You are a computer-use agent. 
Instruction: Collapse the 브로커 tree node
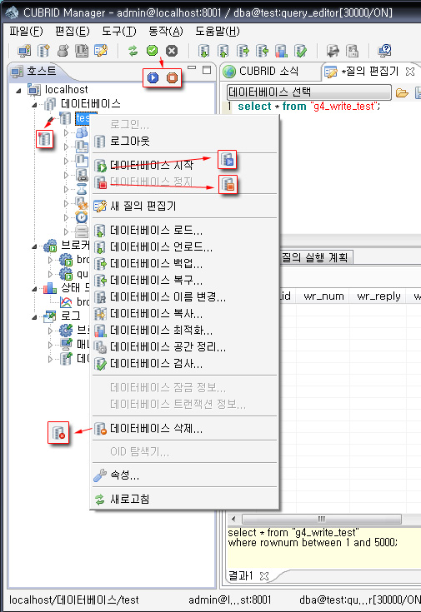tap(34, 246)
